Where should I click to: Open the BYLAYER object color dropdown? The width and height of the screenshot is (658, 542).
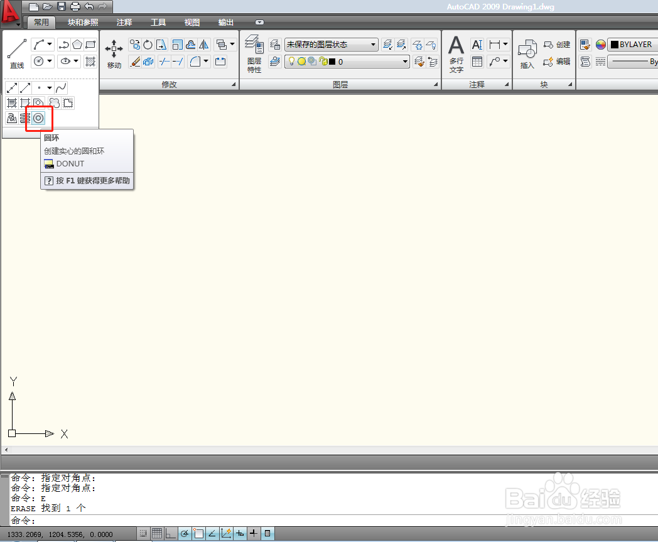click(634, 45)
